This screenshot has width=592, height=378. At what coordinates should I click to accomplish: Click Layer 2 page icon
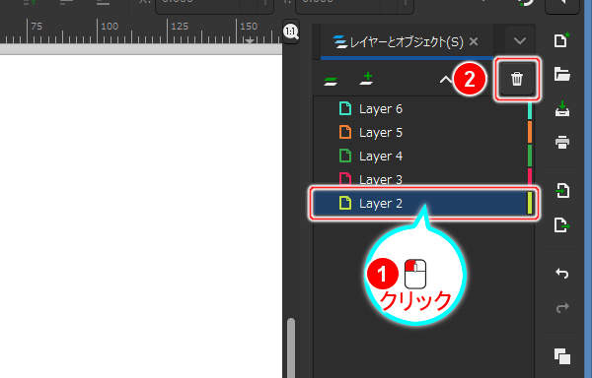pos(345,203)
